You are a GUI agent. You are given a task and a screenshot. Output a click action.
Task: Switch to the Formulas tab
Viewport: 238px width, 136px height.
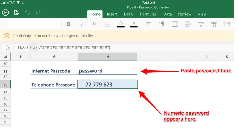(148, 14)
